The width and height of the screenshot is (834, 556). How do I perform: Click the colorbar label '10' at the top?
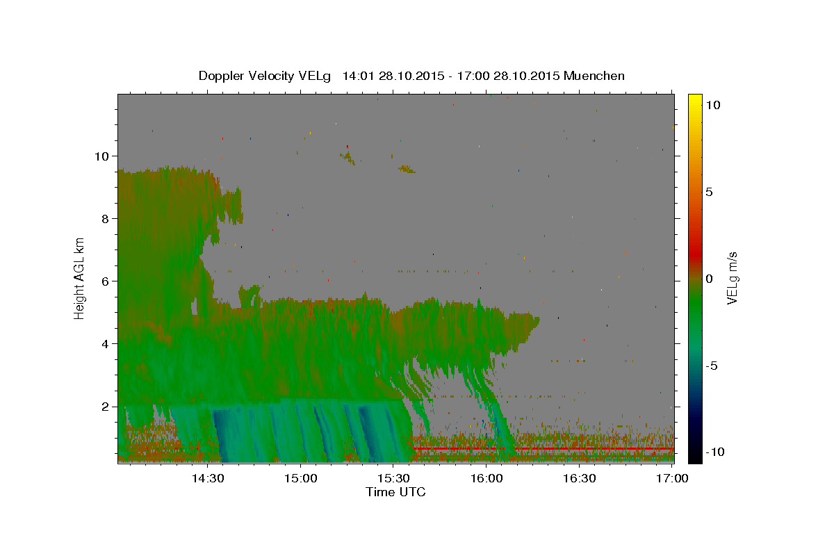click(712, 105)
